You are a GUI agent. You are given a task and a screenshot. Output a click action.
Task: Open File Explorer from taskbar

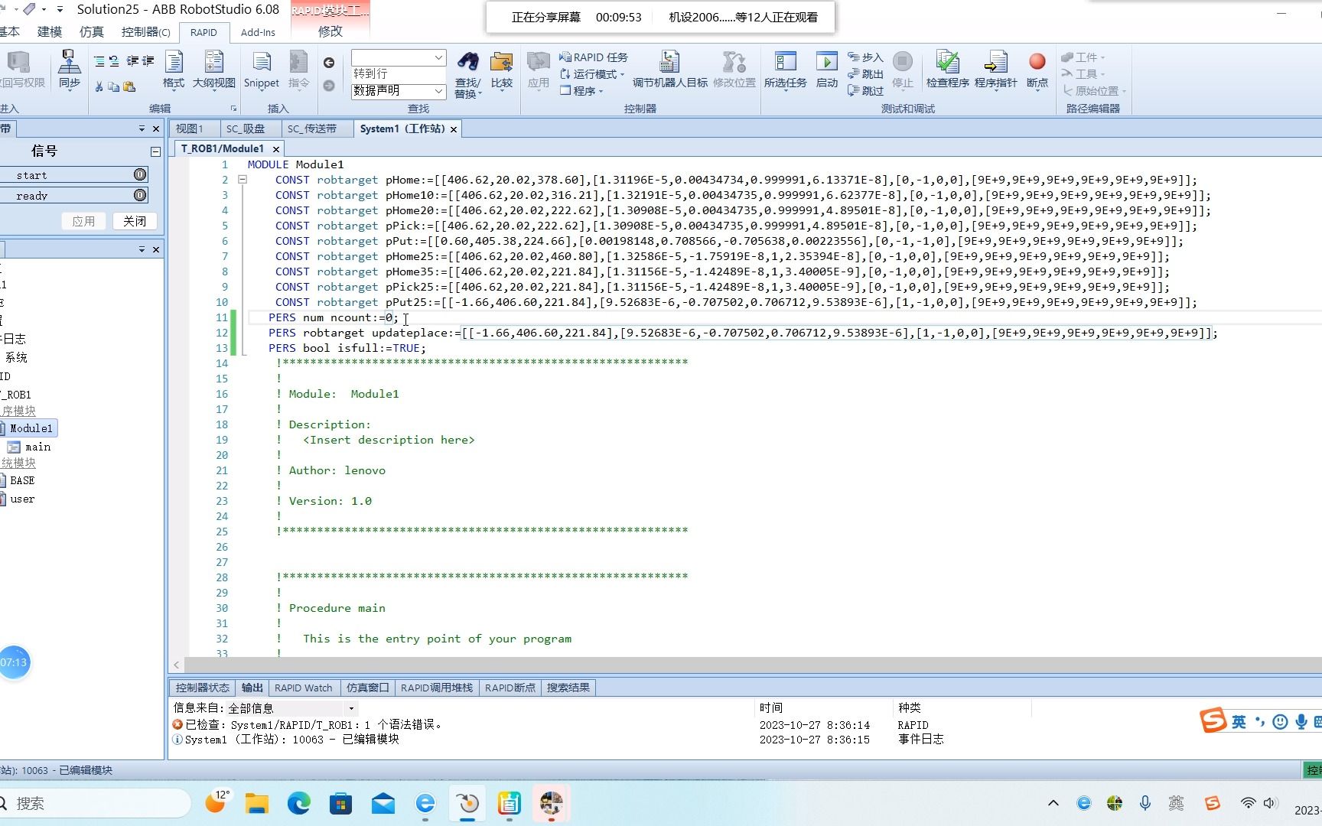pos(257,803)
